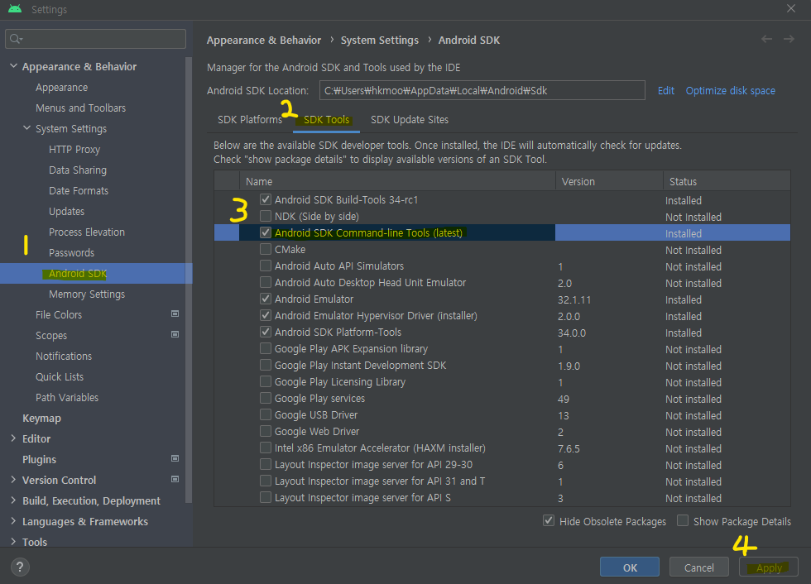Open Appearance settings page
Screen dimensions: 811x584
(x=61, y=88)
